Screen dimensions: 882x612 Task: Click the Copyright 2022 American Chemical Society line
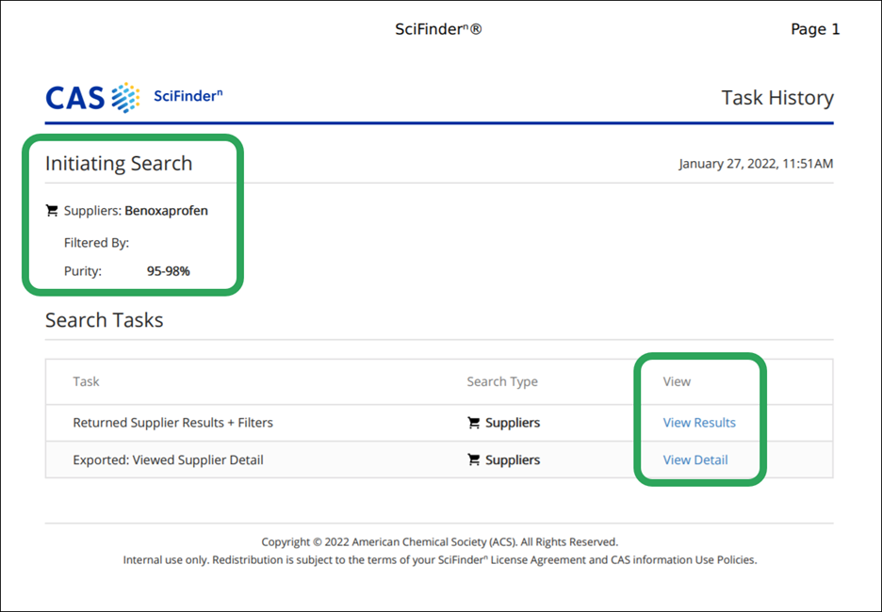coord(439,541)
